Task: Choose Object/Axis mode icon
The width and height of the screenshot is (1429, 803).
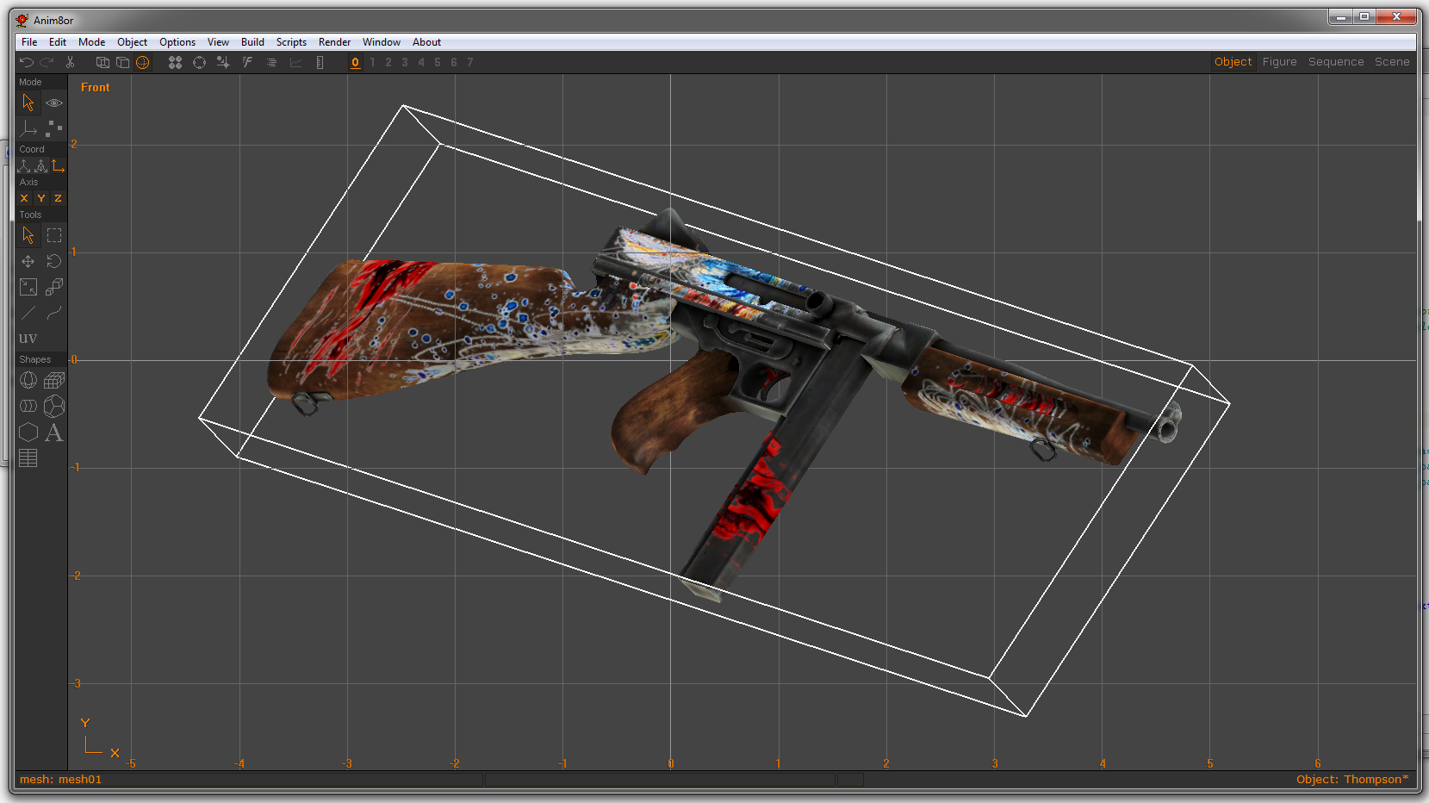Action: [x=28, y=128]
